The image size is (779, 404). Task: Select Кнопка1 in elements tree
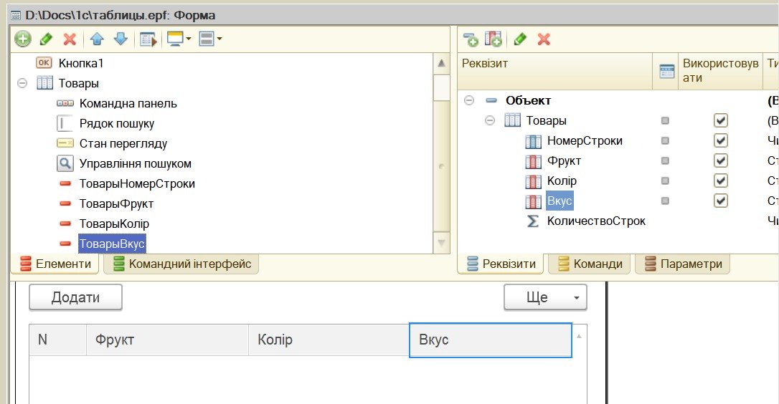coord(81,63)
